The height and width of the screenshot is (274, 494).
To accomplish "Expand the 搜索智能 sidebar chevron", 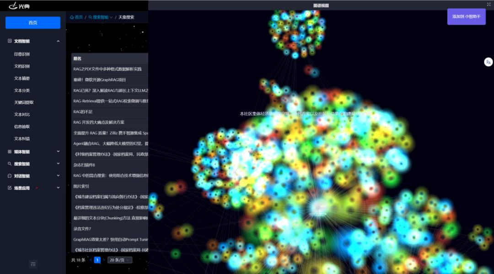I will (58, 163).
